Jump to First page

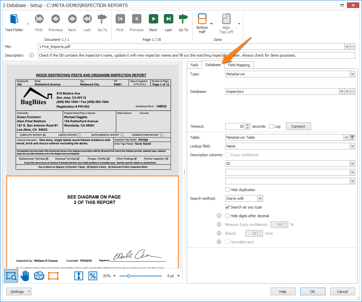click(x=120, y=19)
